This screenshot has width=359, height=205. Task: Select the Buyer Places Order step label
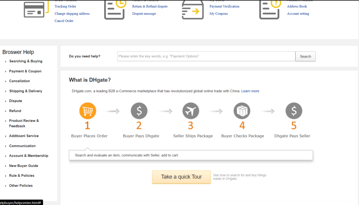pyautogui.click(x=89, y=136)
